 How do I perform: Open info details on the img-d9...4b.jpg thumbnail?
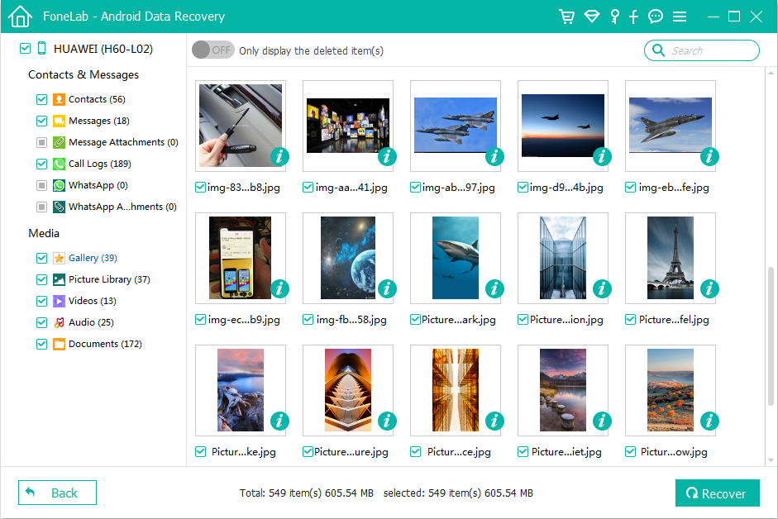(x=601, y=156)
